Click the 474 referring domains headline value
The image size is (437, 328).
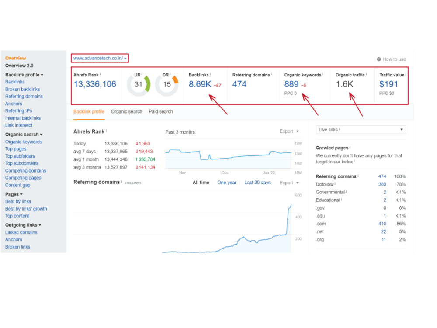click(239, 84)
